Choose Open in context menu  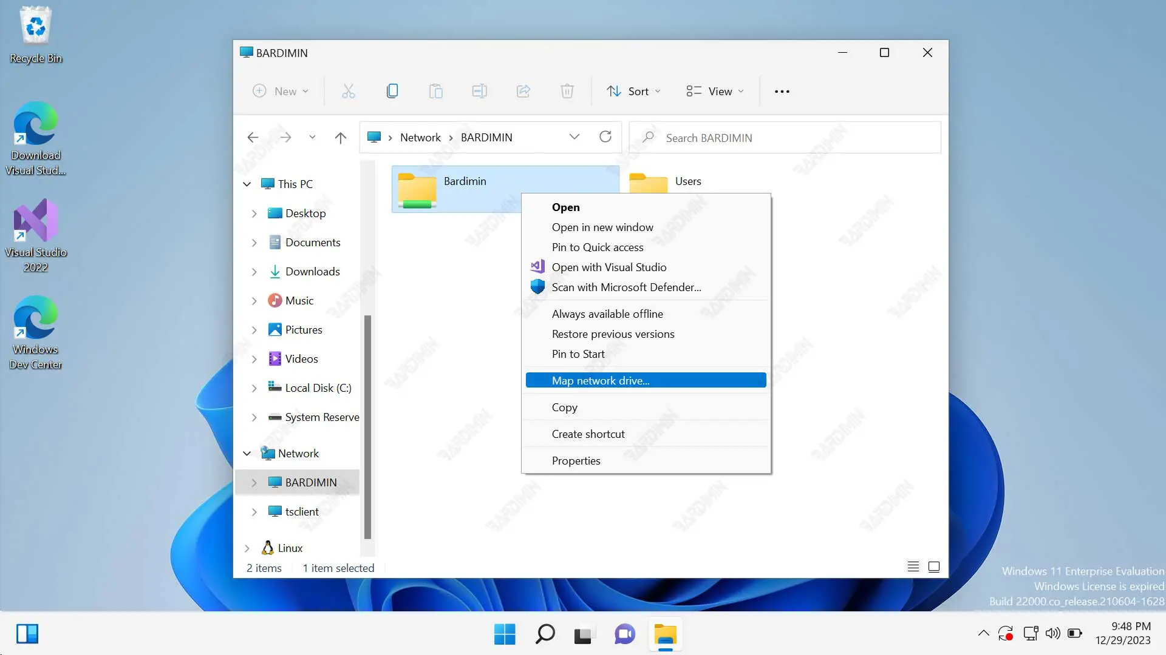point(646,207)
